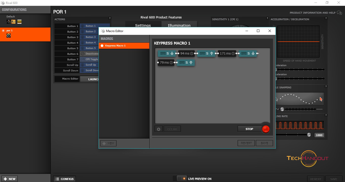Open the macro settings gear icon
This screenshot has width=345, height=182.
(x=159, y=129)
